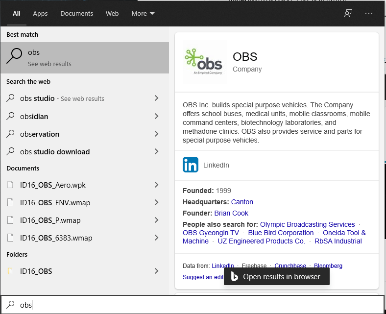Click the OBS company title text
Screen dimensions: 386x314
[x=245, y=57]
